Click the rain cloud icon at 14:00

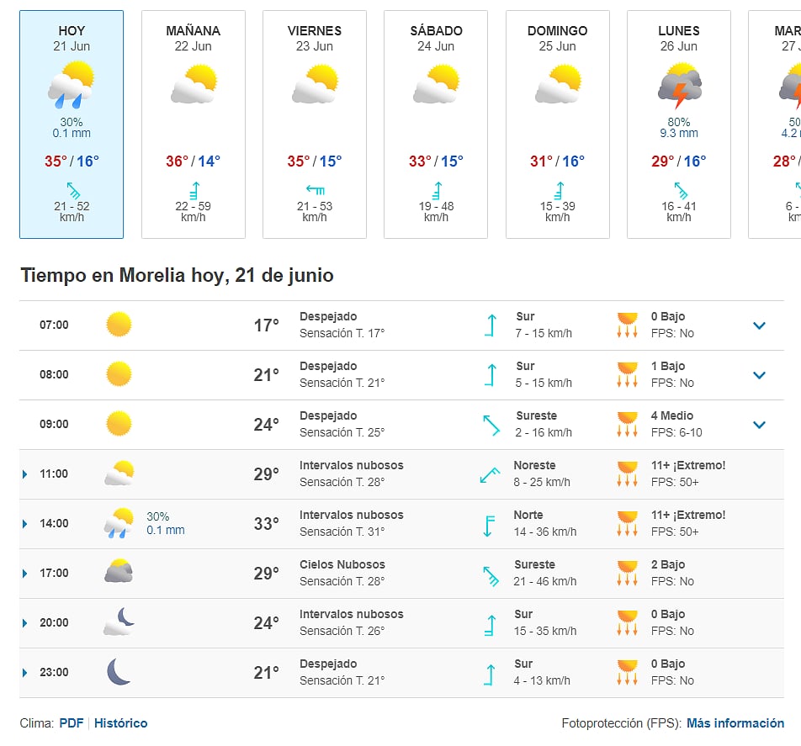pyautogui.click(x=119, y=523)
